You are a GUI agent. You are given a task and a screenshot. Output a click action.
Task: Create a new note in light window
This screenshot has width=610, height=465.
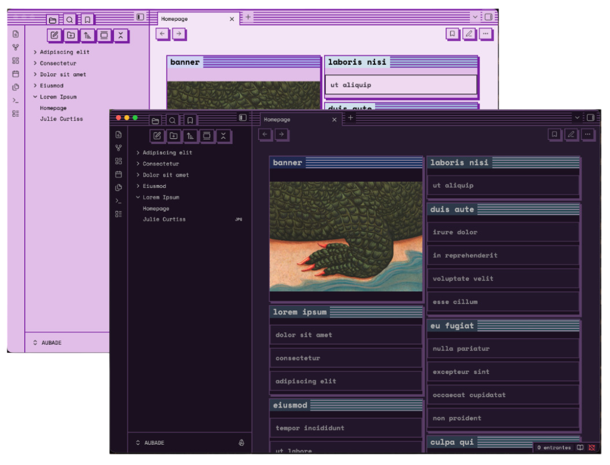54,36
